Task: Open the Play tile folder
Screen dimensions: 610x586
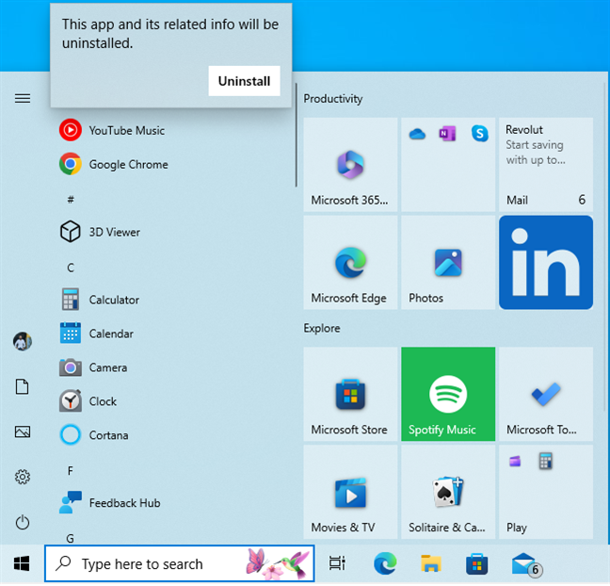Action: point(546,492)
